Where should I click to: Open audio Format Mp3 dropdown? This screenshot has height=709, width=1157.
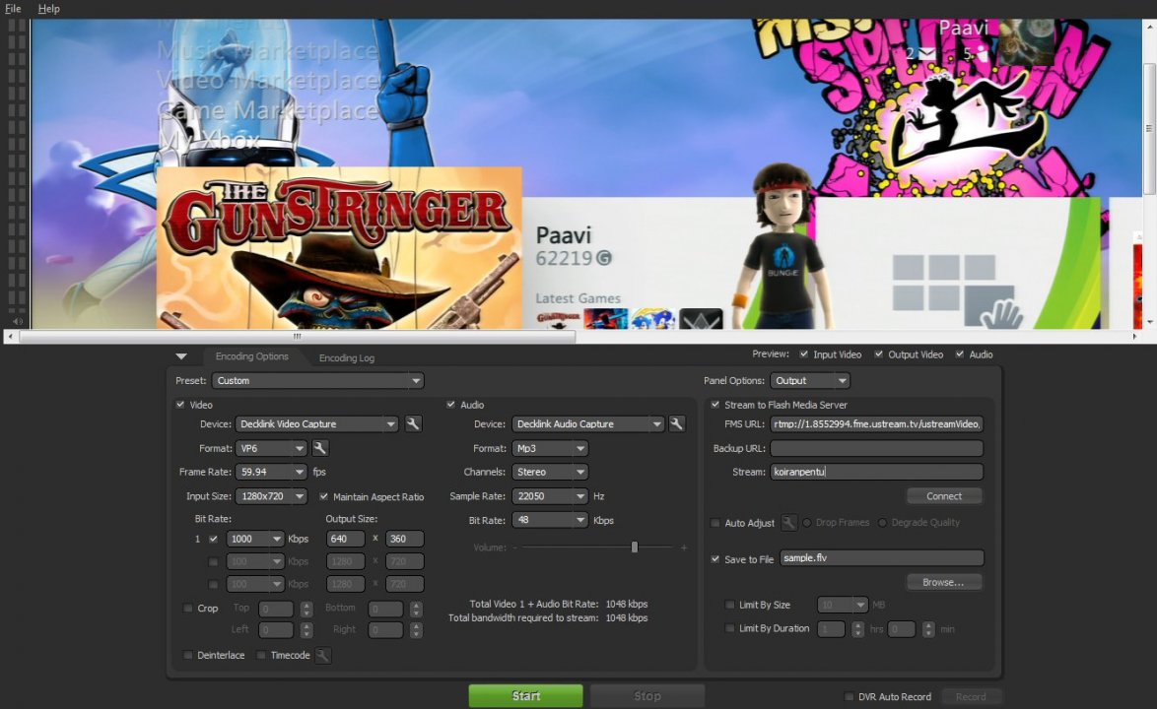tap(551, 448)
